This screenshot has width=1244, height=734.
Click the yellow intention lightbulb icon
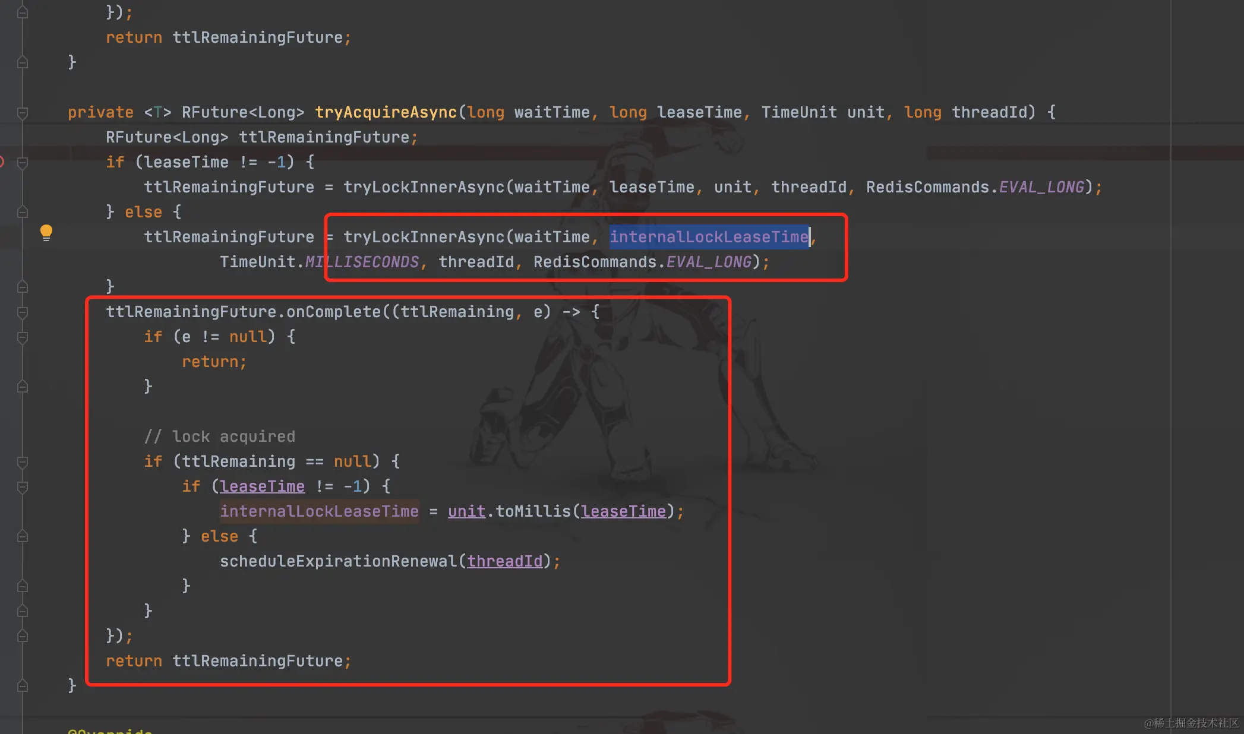(x=46, y=232)
